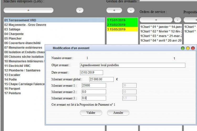
Task: Remove lot with Marchés entreprises minus button
Action: (x=80, y=10)
